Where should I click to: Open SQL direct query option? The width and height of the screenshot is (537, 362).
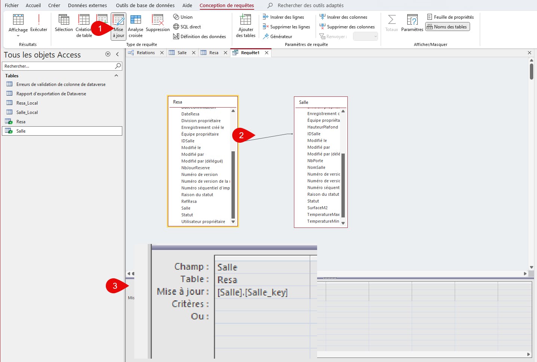[187, 27]
